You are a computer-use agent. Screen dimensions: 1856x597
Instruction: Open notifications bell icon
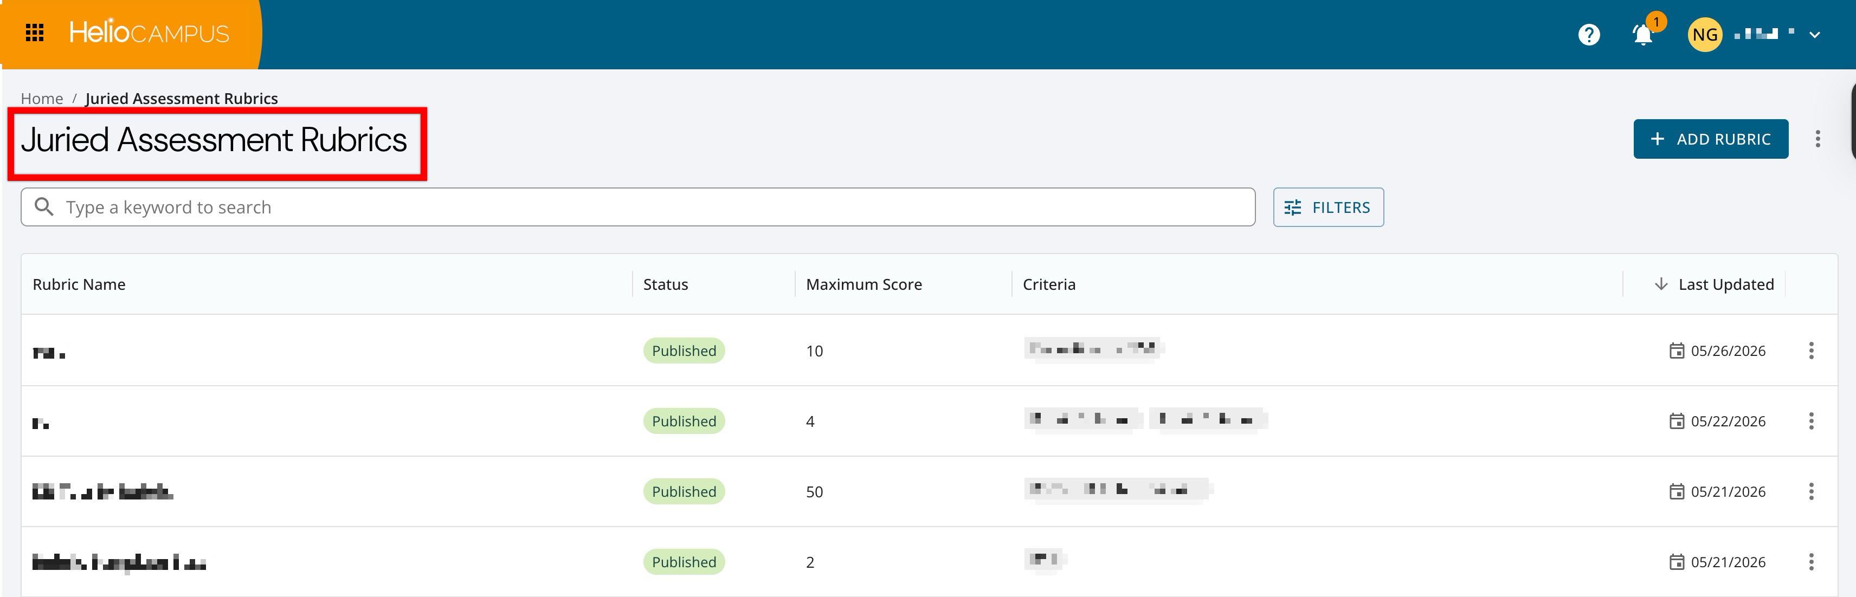click(x=1643, y=35)
